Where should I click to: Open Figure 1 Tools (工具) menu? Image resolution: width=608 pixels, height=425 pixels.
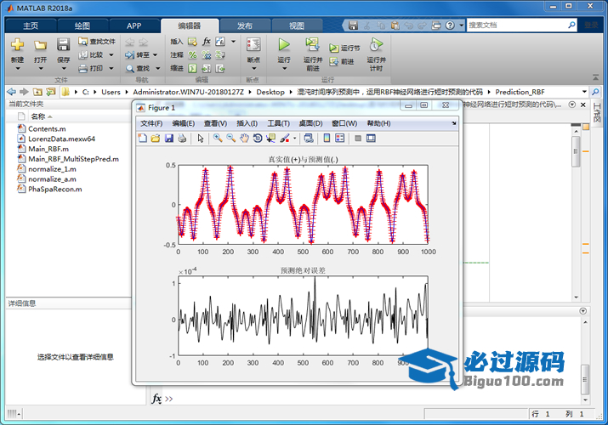pyautogui.click(x=278, y=123)
